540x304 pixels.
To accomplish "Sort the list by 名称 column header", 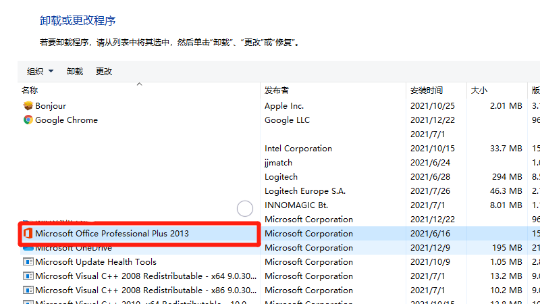I will (30, 91).
